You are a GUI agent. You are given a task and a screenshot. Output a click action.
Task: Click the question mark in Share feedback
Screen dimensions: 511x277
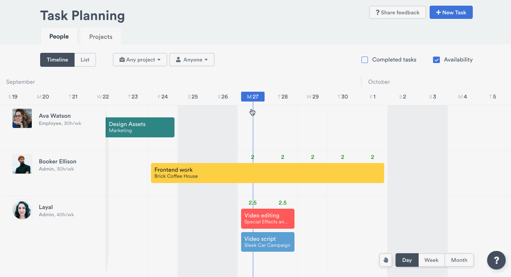click(377, 12)
